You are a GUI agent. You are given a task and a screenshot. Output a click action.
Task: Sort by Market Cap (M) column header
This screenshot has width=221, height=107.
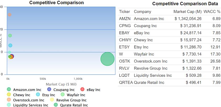coord(187,11)
